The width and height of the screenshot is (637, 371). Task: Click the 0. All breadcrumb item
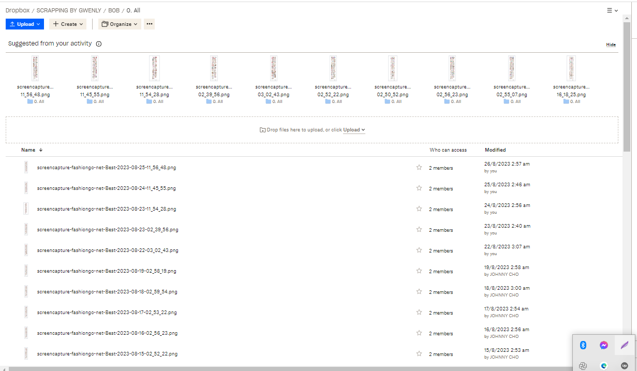[x=134, y=10]
